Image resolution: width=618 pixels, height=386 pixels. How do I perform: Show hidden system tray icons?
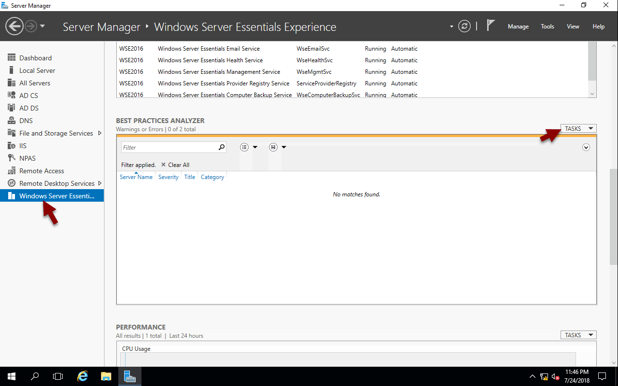(533, 376)
